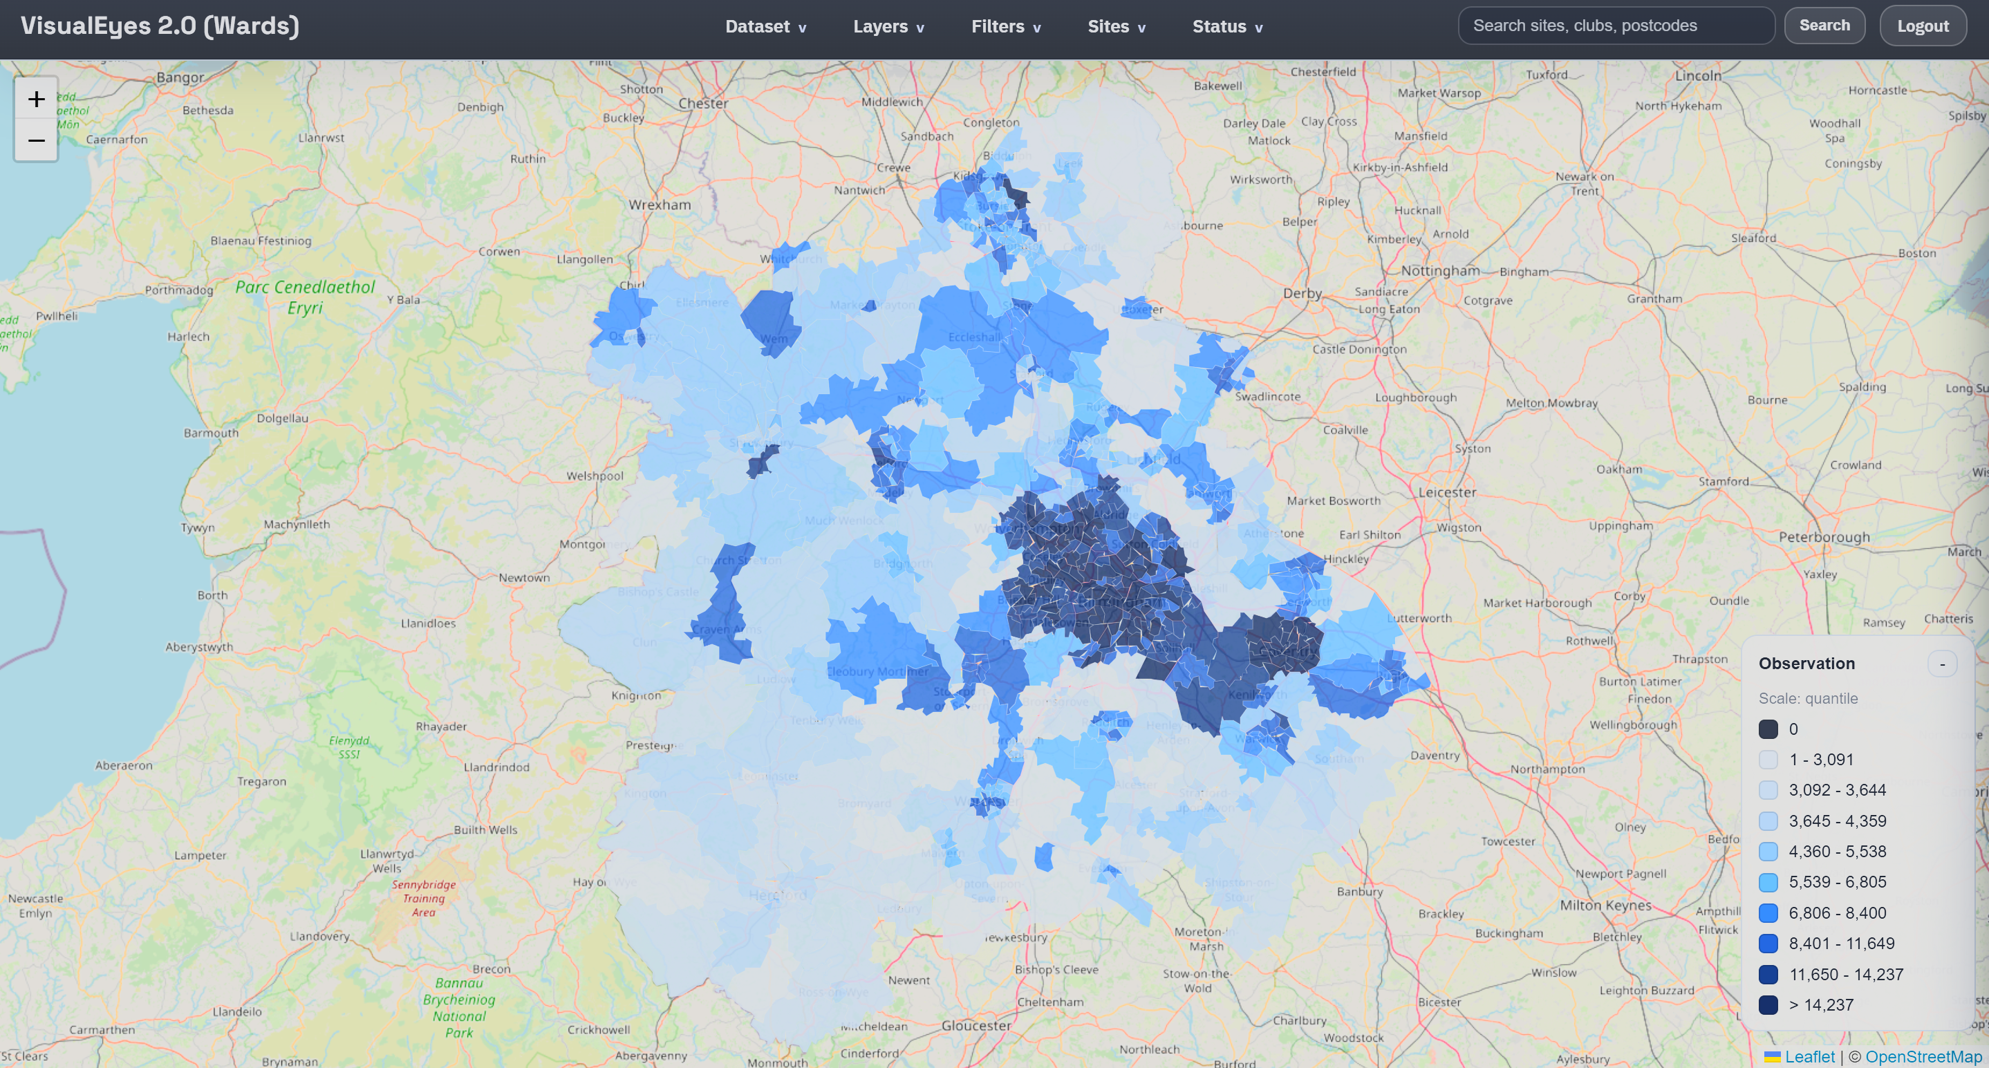Select the '0' legend swatch
The image size is (1989, 1068).
pyautogui.click(x=1769, y=728)
